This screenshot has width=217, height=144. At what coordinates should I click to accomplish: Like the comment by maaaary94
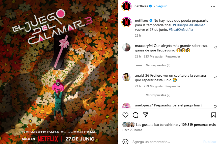point(215,47)
